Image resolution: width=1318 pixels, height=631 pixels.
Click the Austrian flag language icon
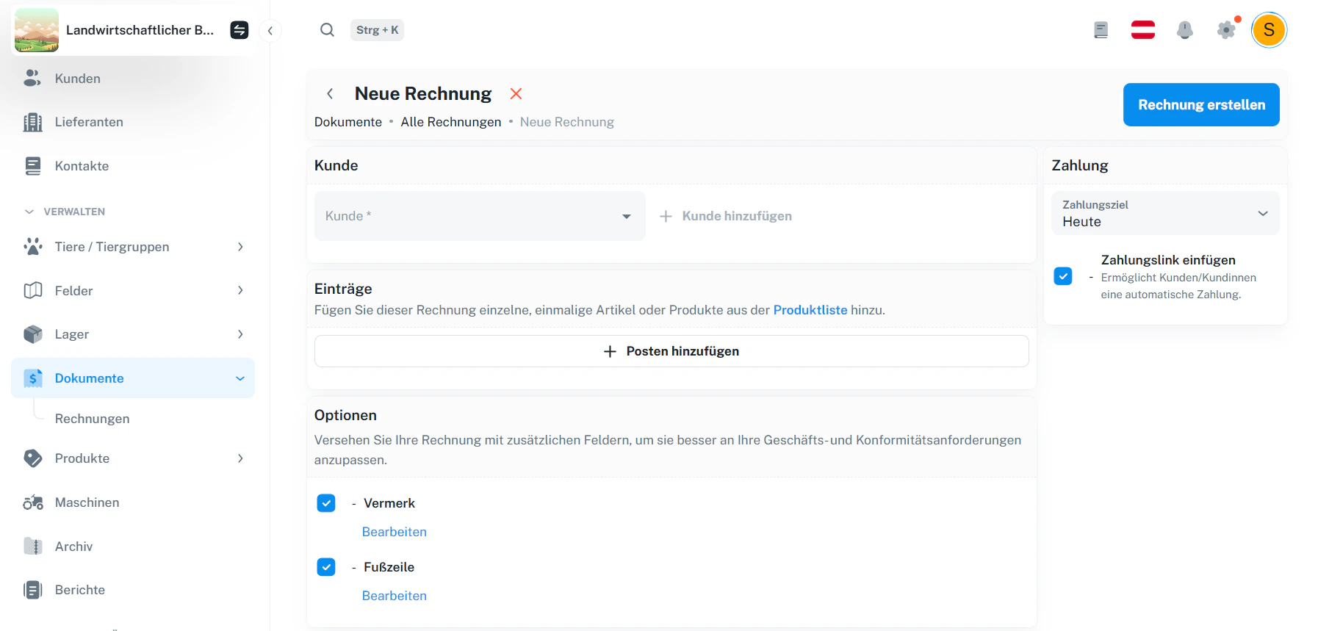[x=1142, y=30]
